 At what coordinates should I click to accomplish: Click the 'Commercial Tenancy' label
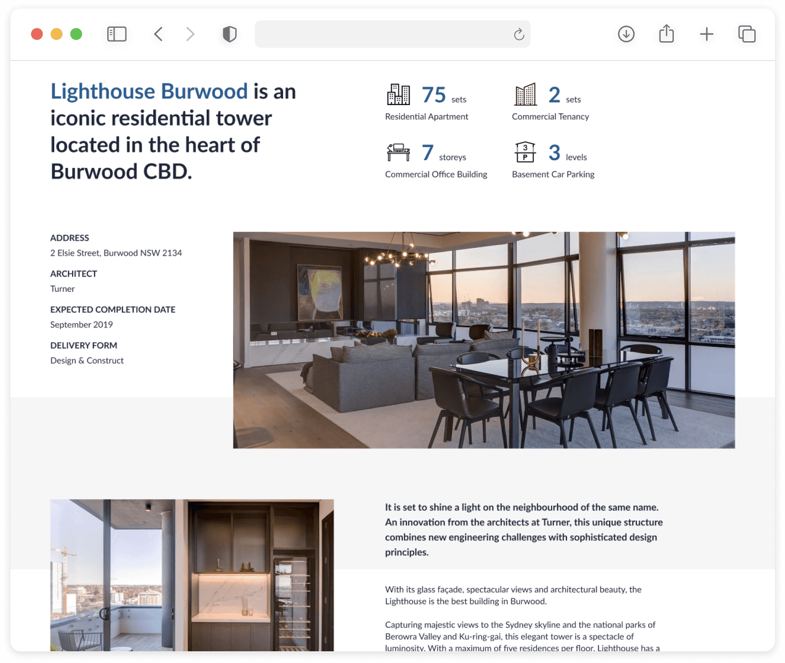click(551, 116)
